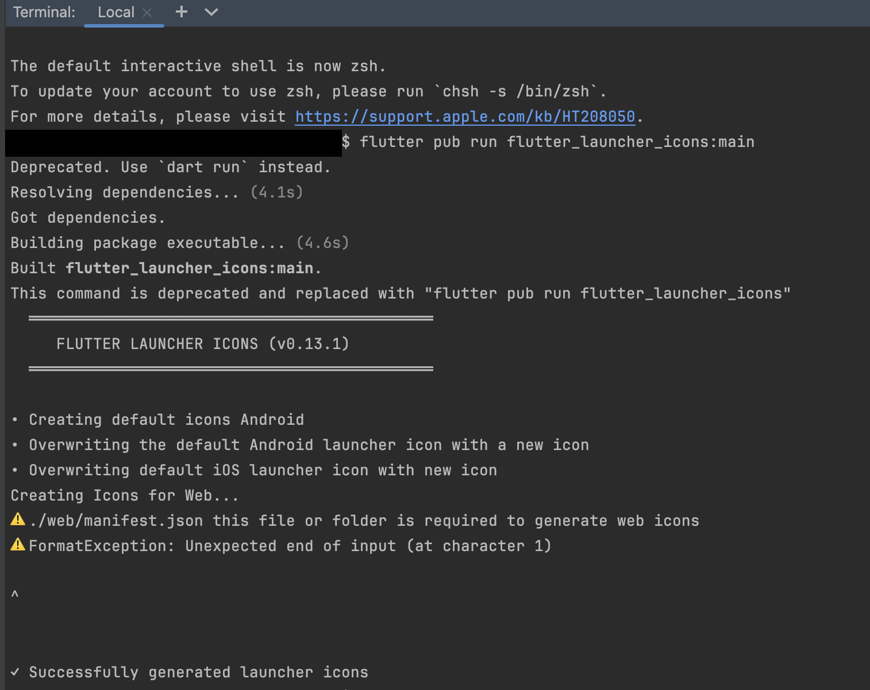The image size is (870, 690).
Task: Click warning icon beside ./web/manifest.json
Action: click(18, 520)
